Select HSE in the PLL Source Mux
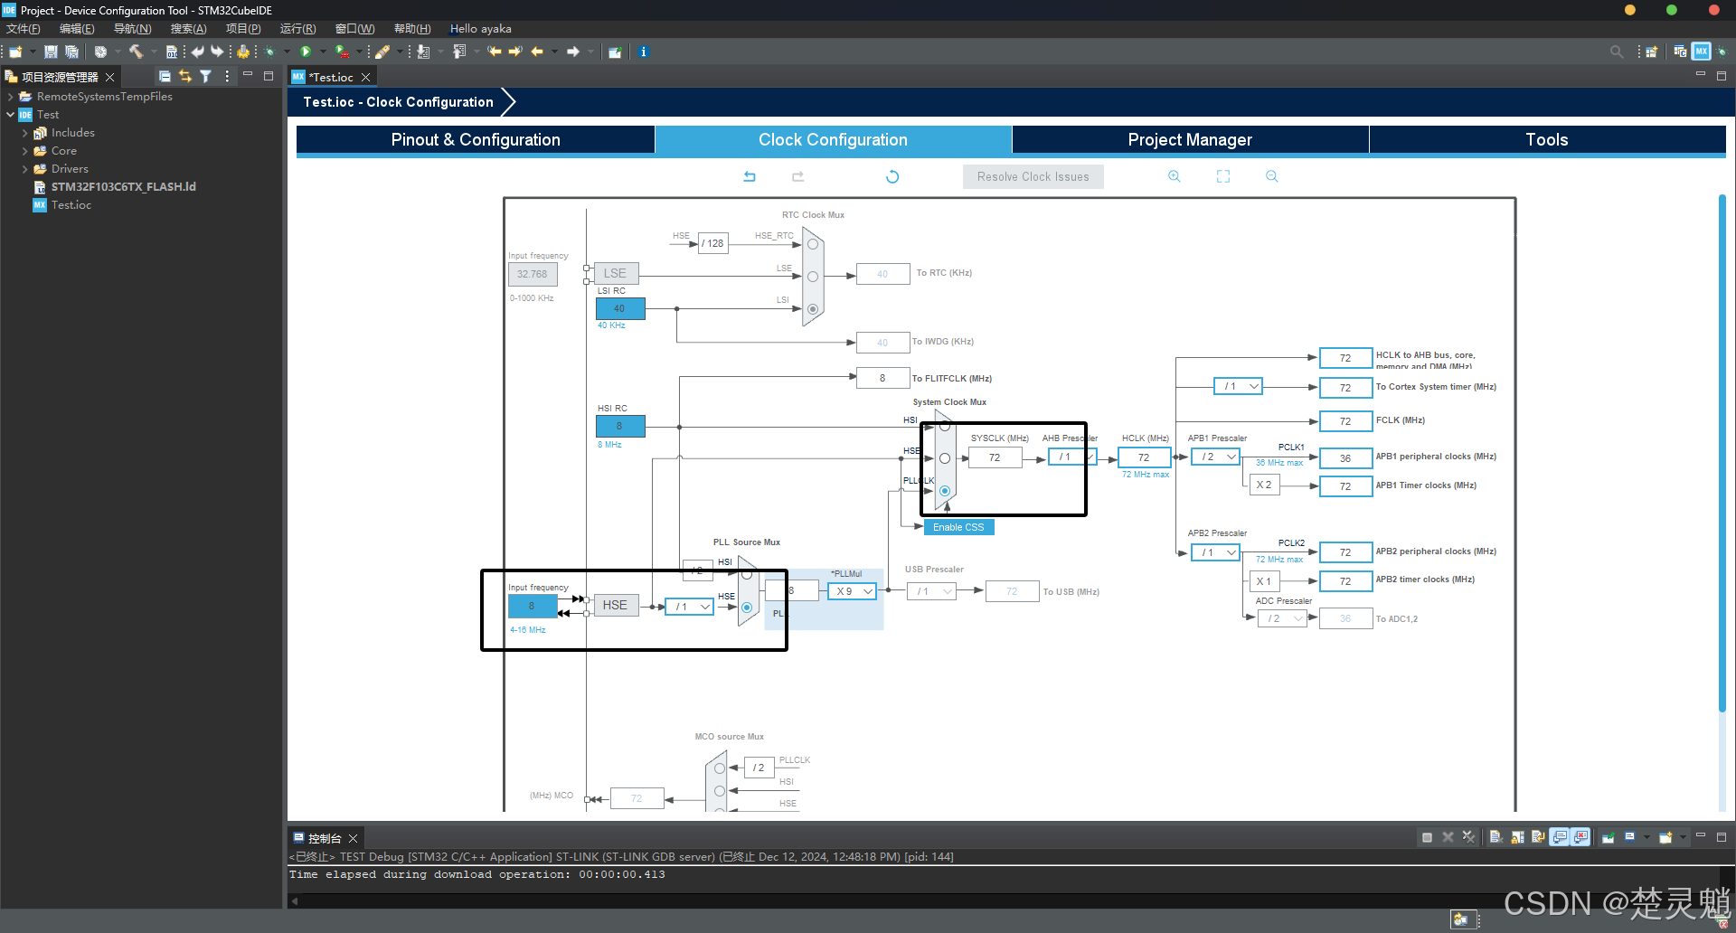The image size is (1736, 933). coord(747,608)
